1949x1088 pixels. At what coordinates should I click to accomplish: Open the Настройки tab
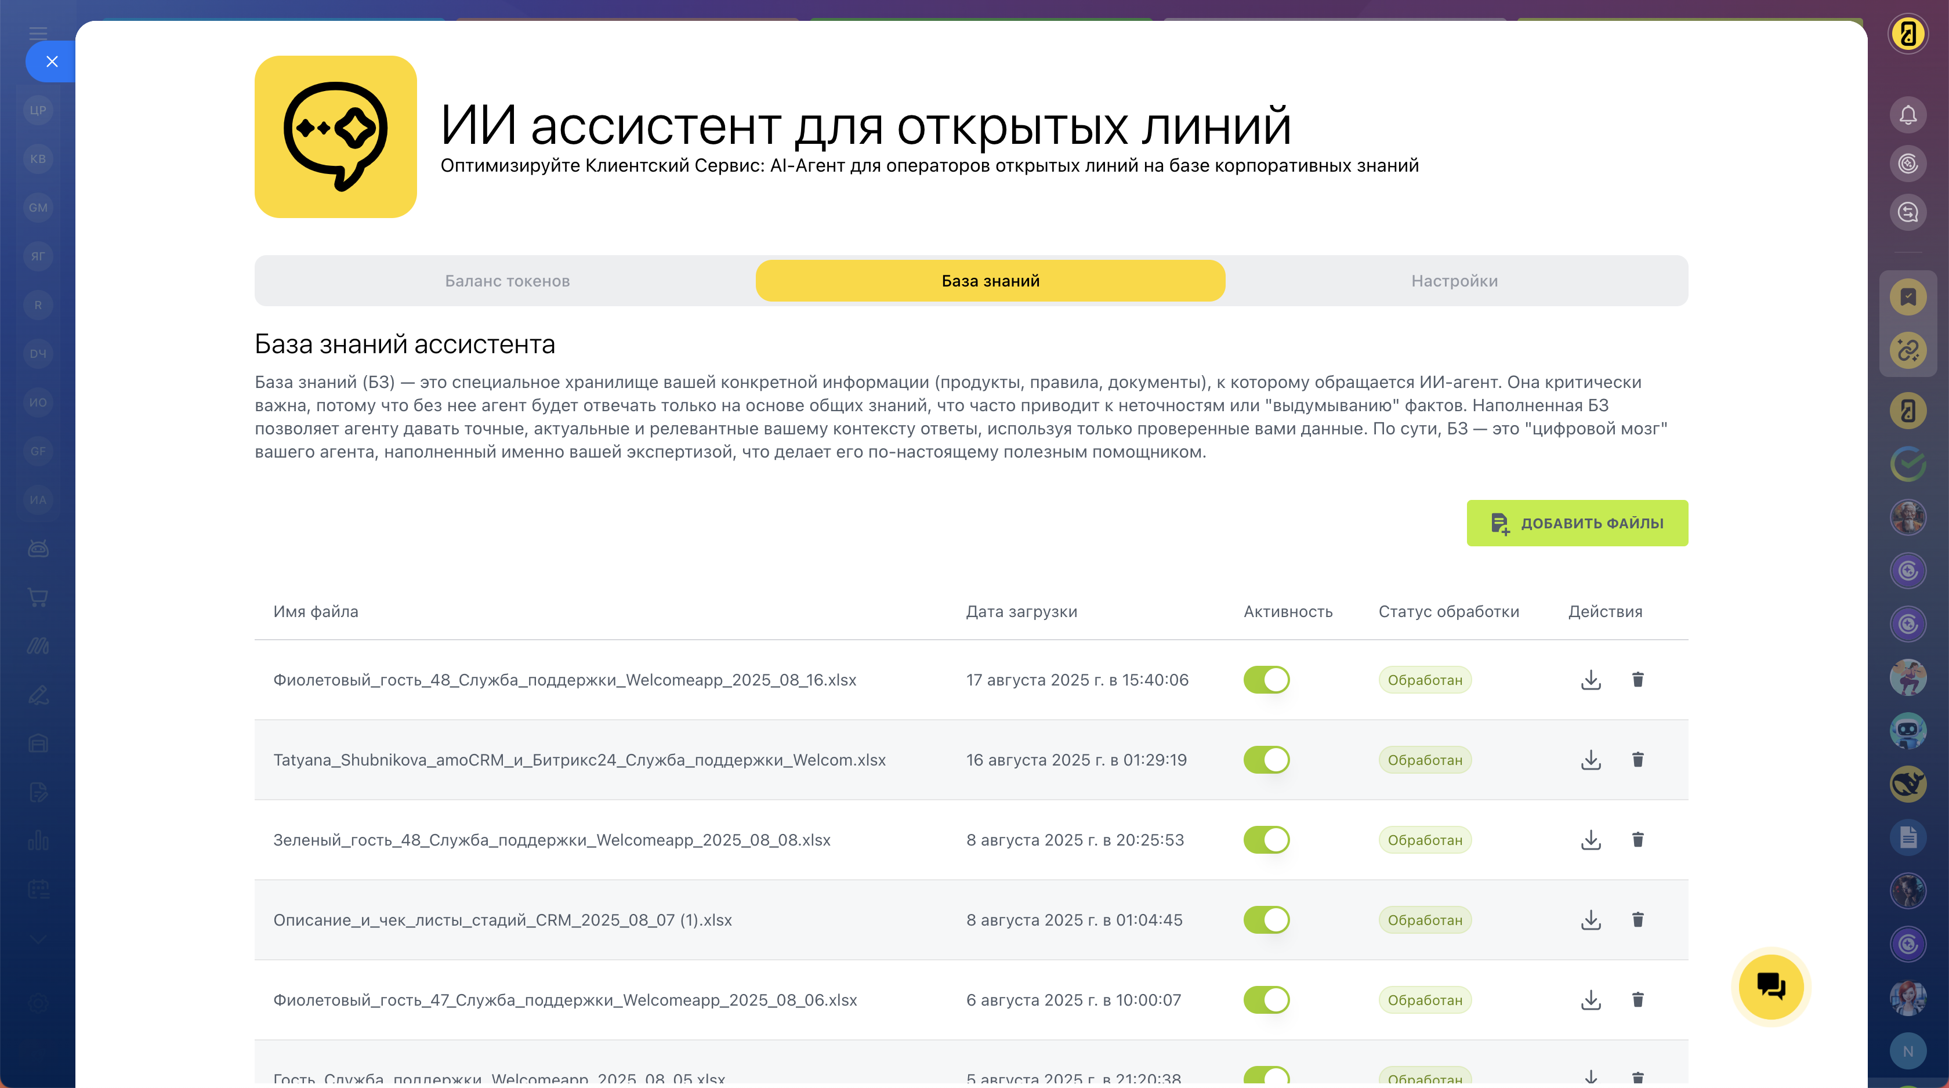click(1454, 281)
